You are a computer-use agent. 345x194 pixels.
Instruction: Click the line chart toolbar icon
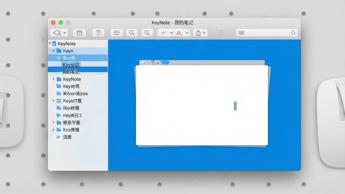pos(163,33)
